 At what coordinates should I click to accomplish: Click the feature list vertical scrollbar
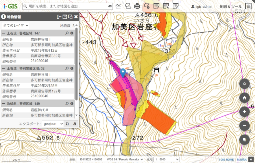(76, 64)
